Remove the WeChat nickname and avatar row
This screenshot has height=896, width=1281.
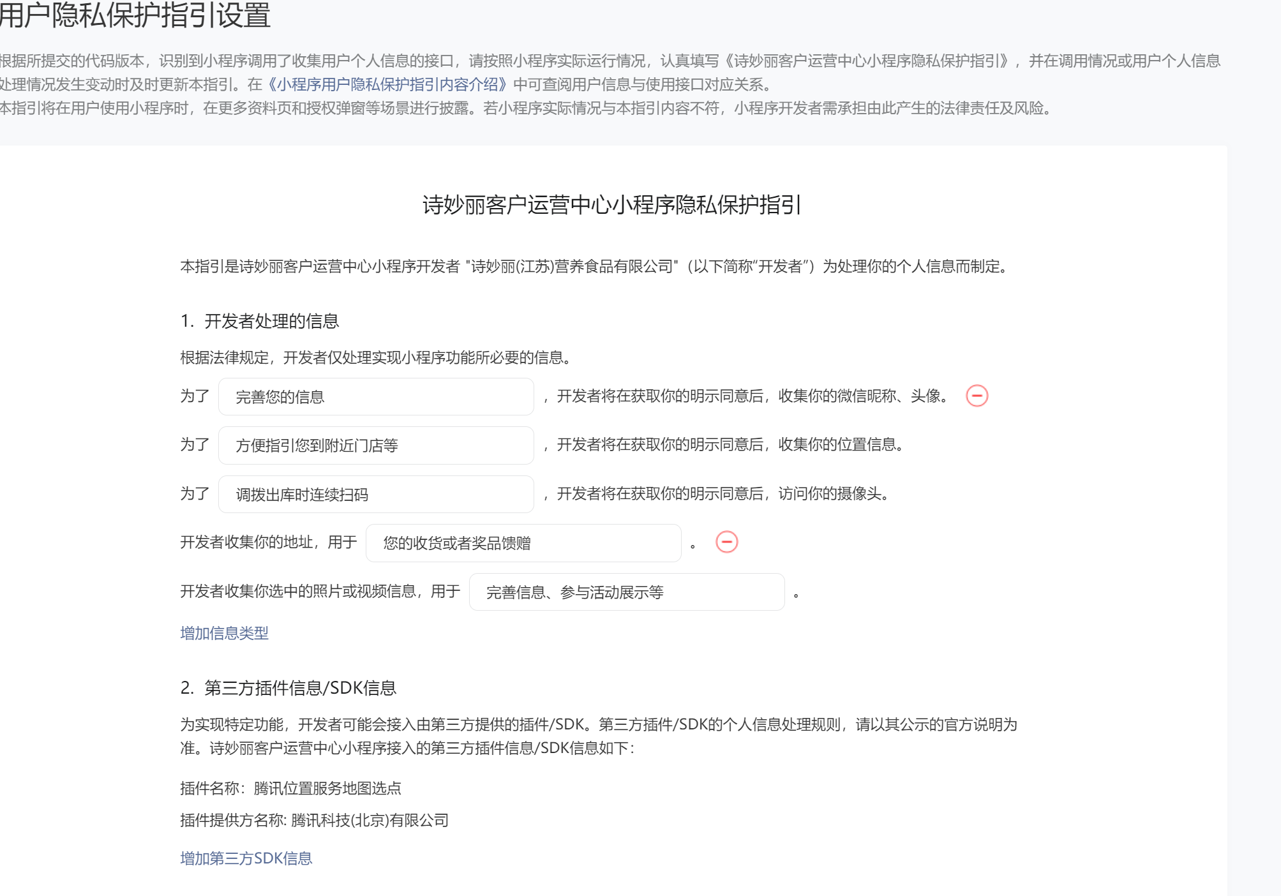pyautogui.click(x=977, y=396)
